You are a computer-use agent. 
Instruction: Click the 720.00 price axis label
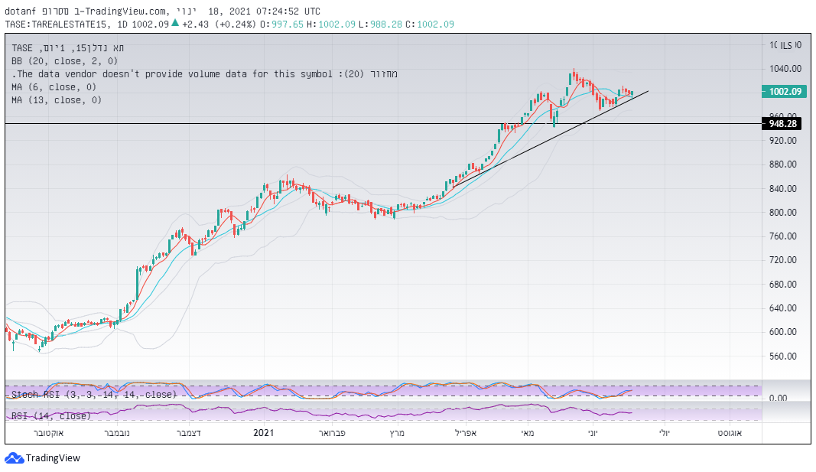point(782,259)
